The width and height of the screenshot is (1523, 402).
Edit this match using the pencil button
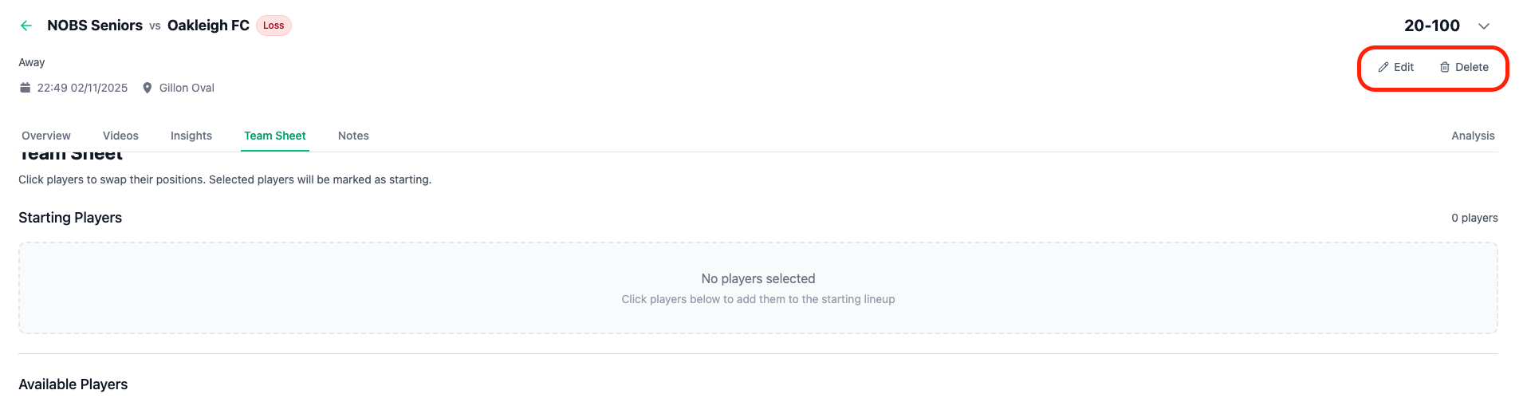(x=1395, y=68)
